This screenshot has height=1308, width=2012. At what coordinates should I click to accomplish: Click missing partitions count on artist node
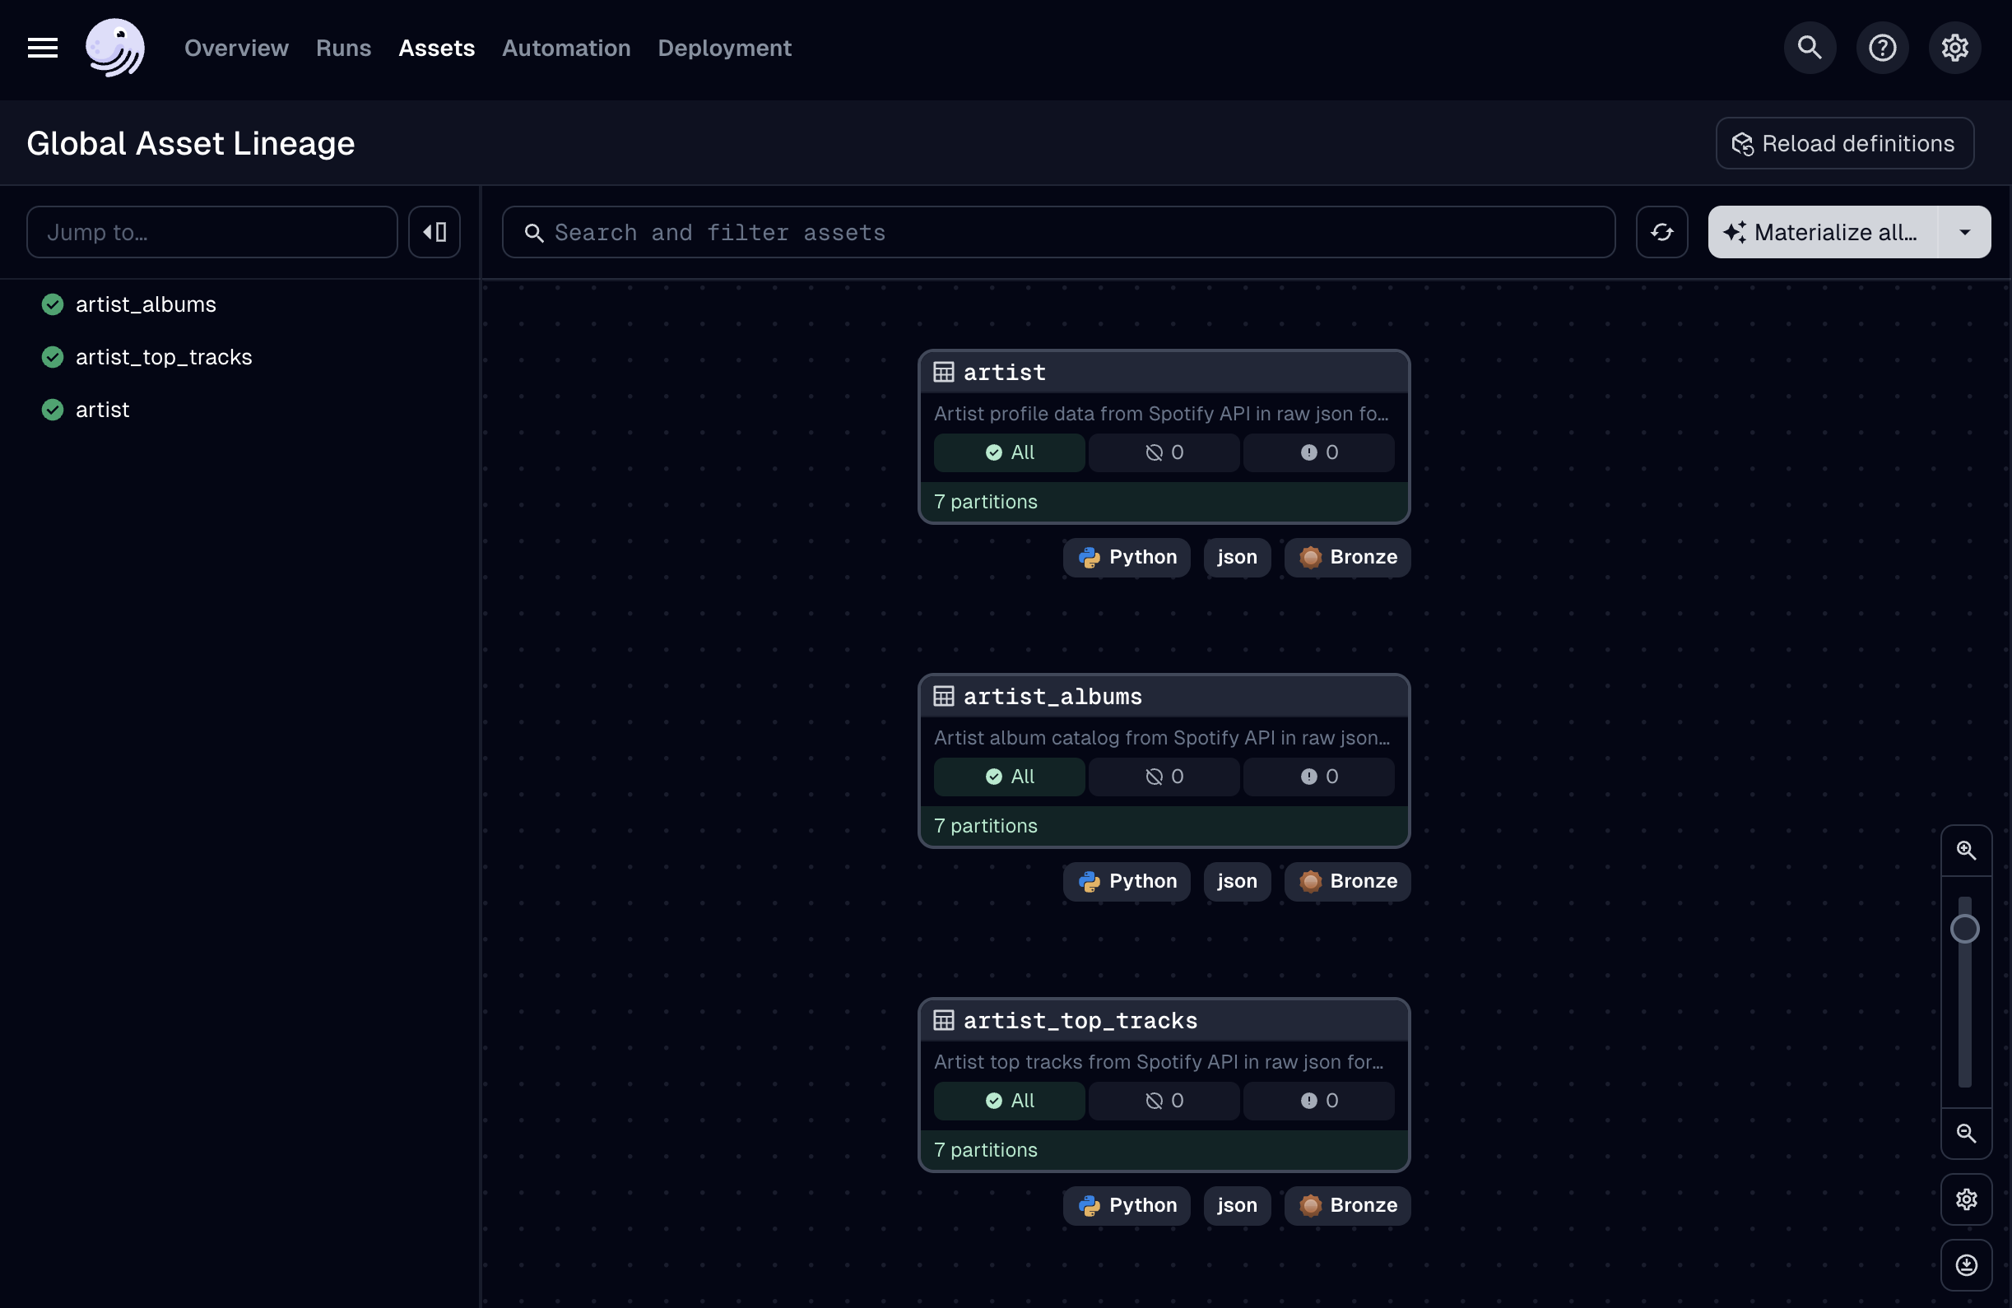tap(1164, 453)
